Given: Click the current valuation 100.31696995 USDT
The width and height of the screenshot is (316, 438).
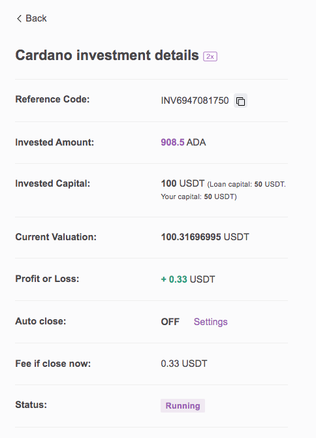Looking at the screenshot, I should click(205, 237).
